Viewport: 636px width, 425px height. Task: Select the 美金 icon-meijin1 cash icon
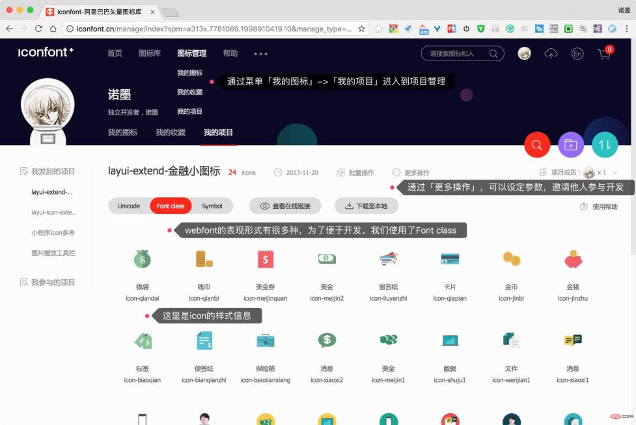[x=389, y=340]
